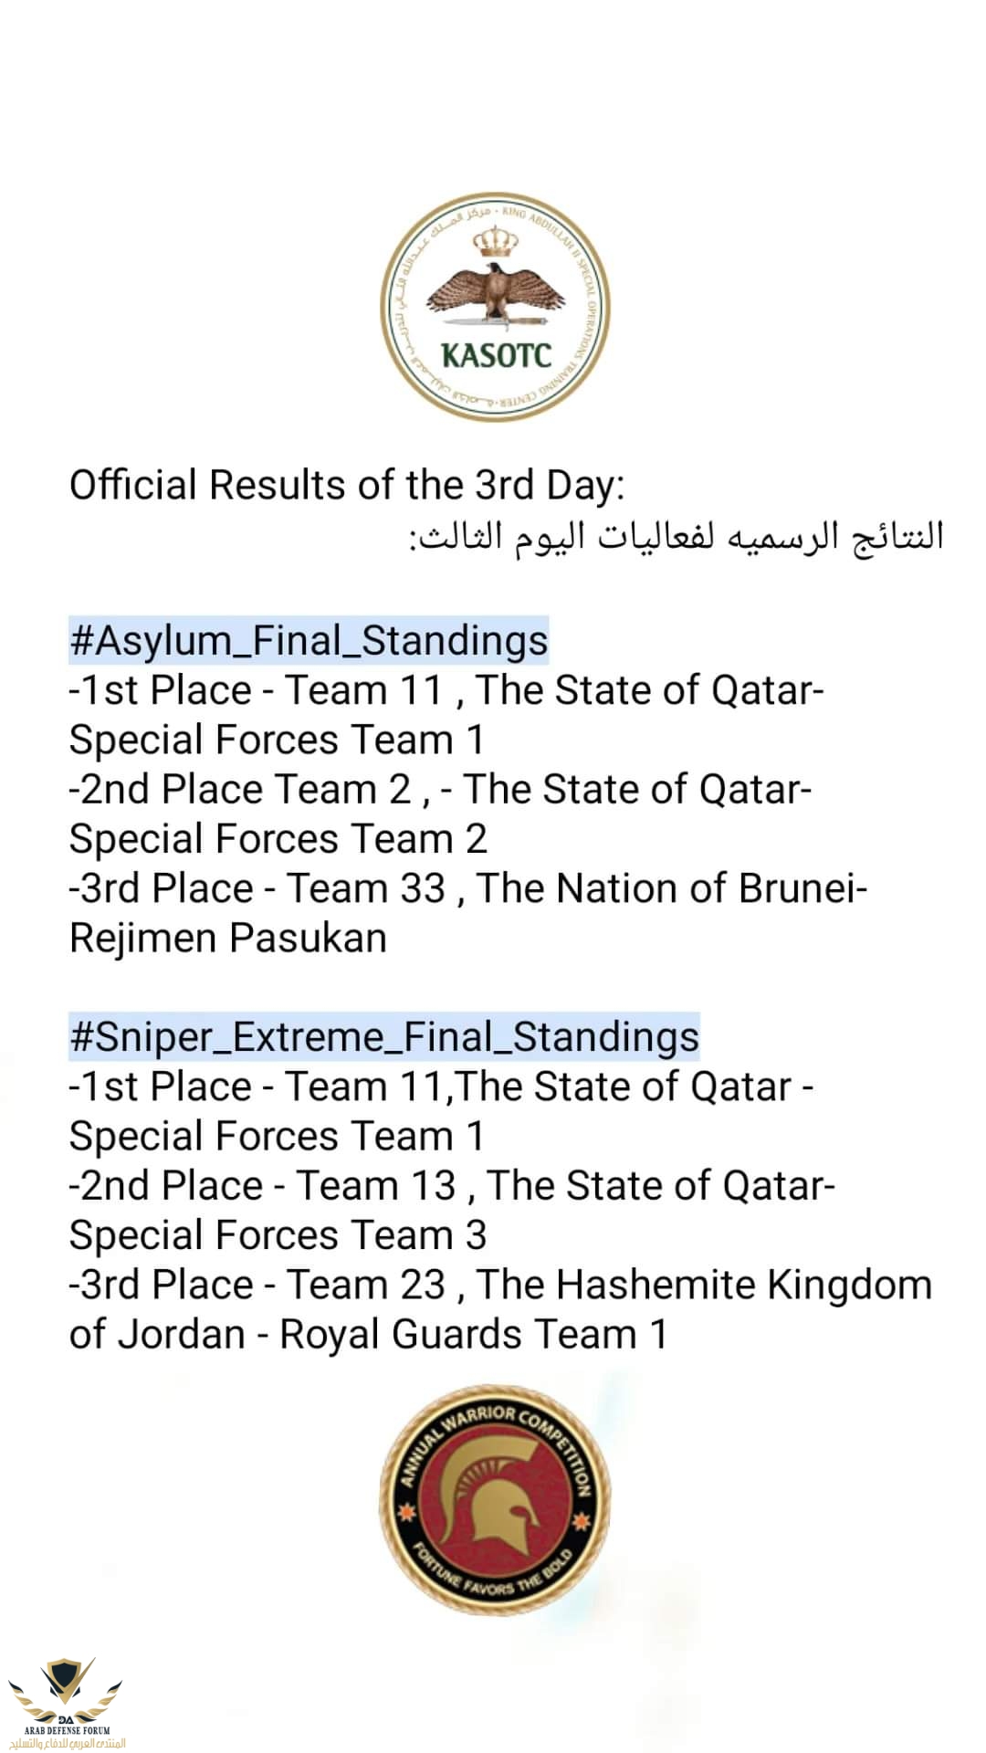Click the Annual Warrior Competition emblem
The height and width of the screenshot is (1753, 986).
(495, 1500)
